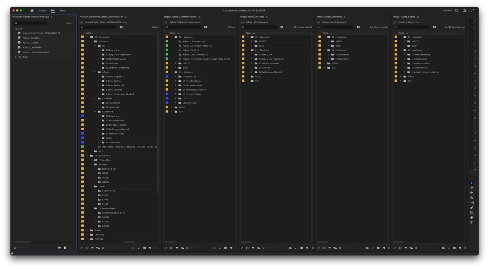The height and width of the screenshot is (269, 489).
Task: Select the Slip tool
Action: (471, 203)
